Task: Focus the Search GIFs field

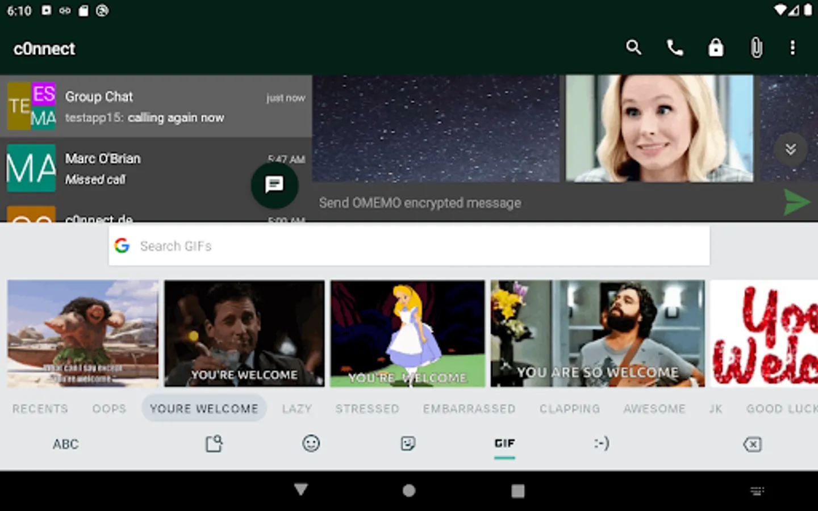Action: click(x=409, y=246)
